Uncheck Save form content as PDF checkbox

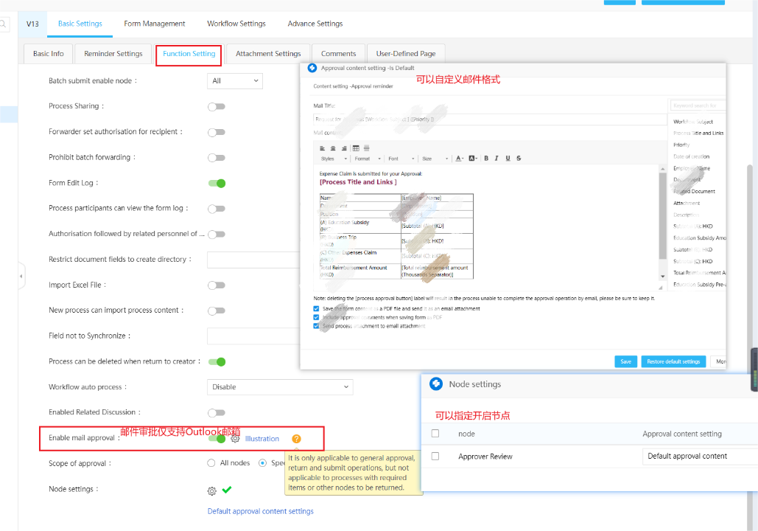click(x=316, y=309)
